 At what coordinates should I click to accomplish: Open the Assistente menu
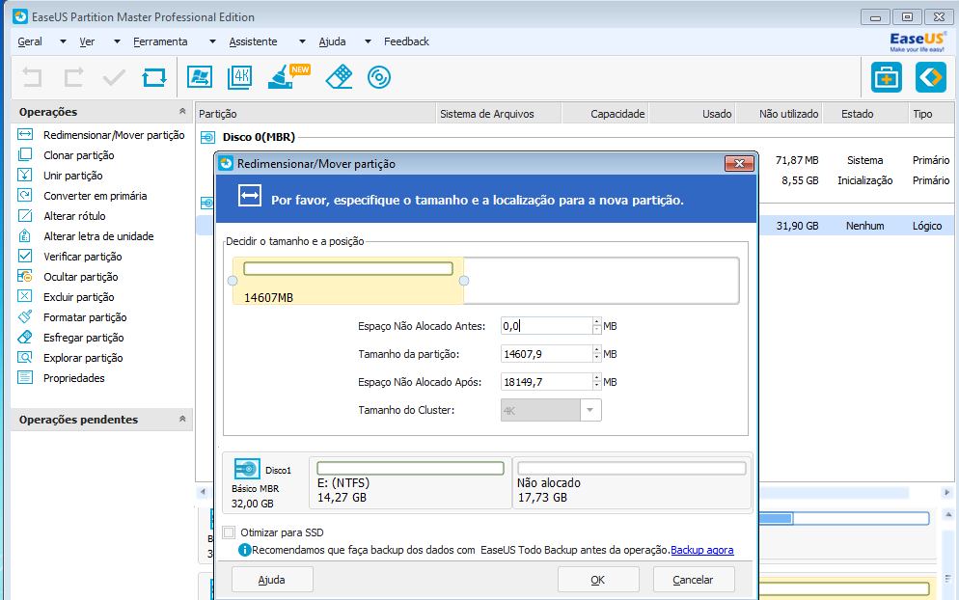pyautogui.click(x=253, y=41)
